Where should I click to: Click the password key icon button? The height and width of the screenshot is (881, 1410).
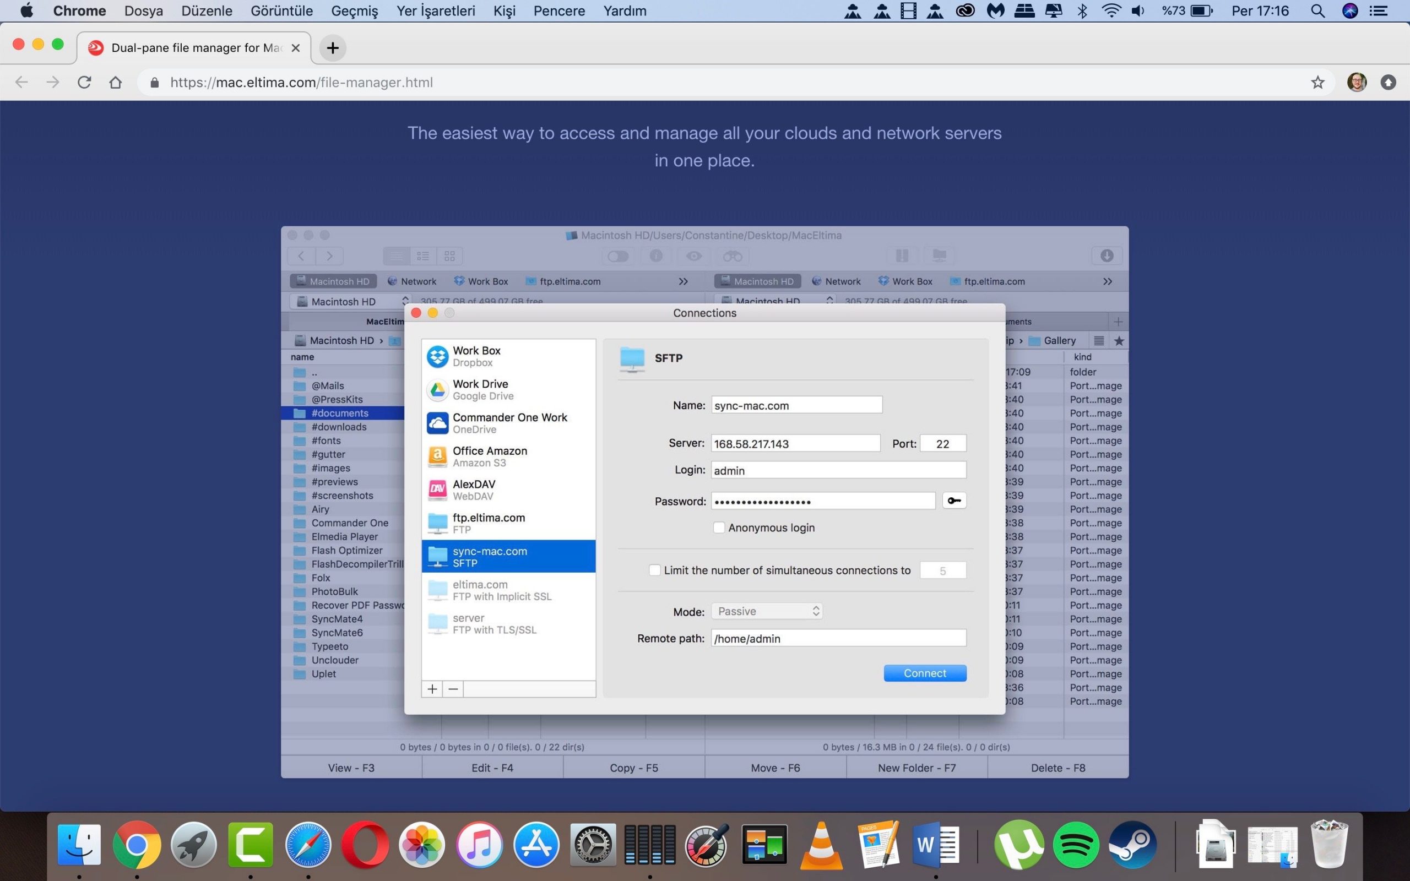click(x=954, y=501)
